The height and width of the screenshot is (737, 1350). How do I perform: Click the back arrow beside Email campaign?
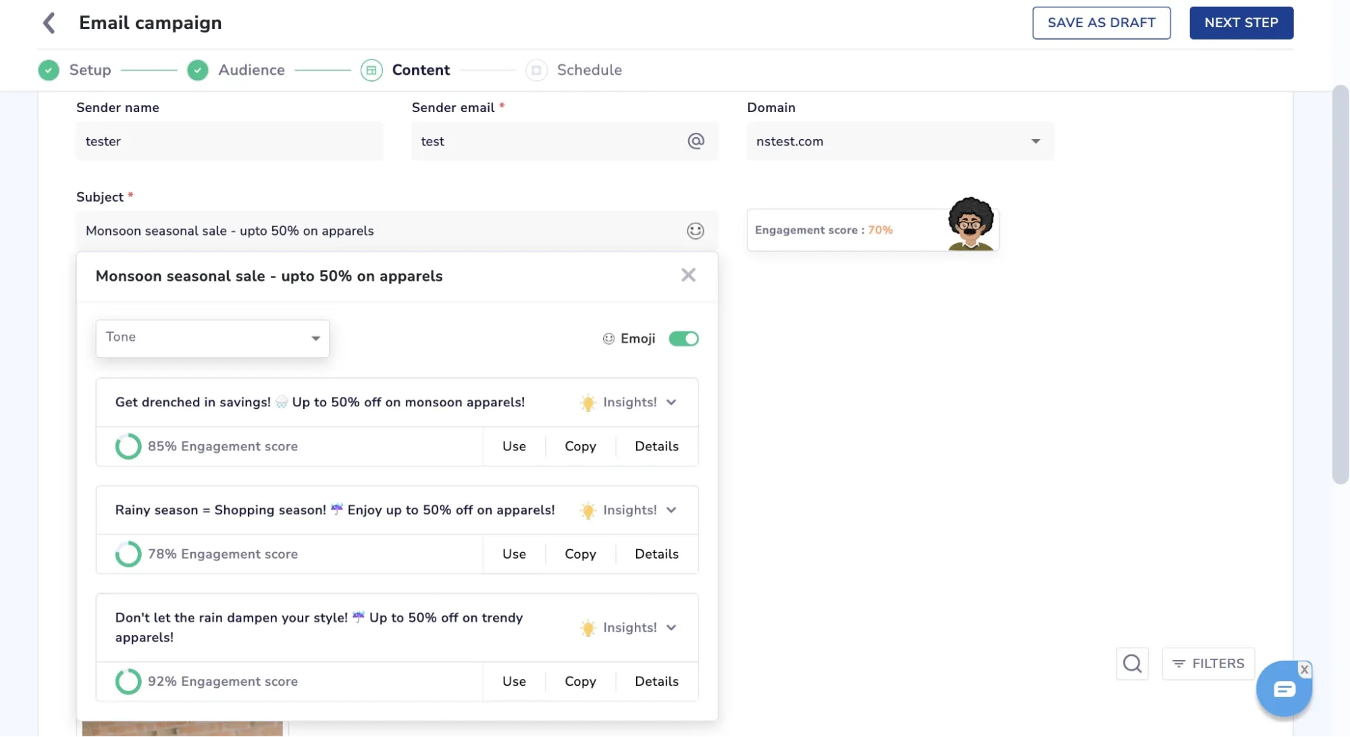[x=49, y=22]
